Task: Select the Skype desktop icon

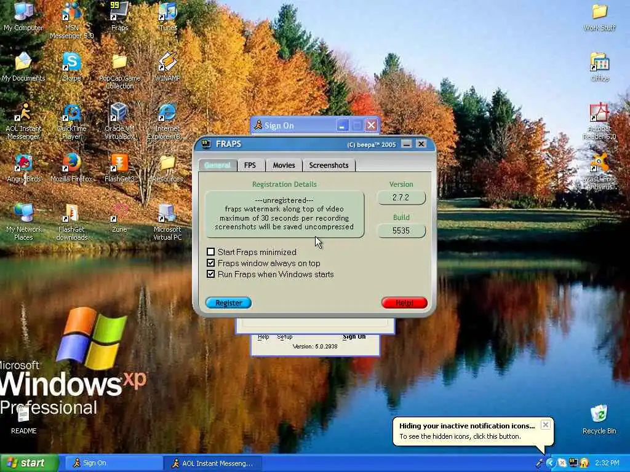Action: [x=71, y=66]
